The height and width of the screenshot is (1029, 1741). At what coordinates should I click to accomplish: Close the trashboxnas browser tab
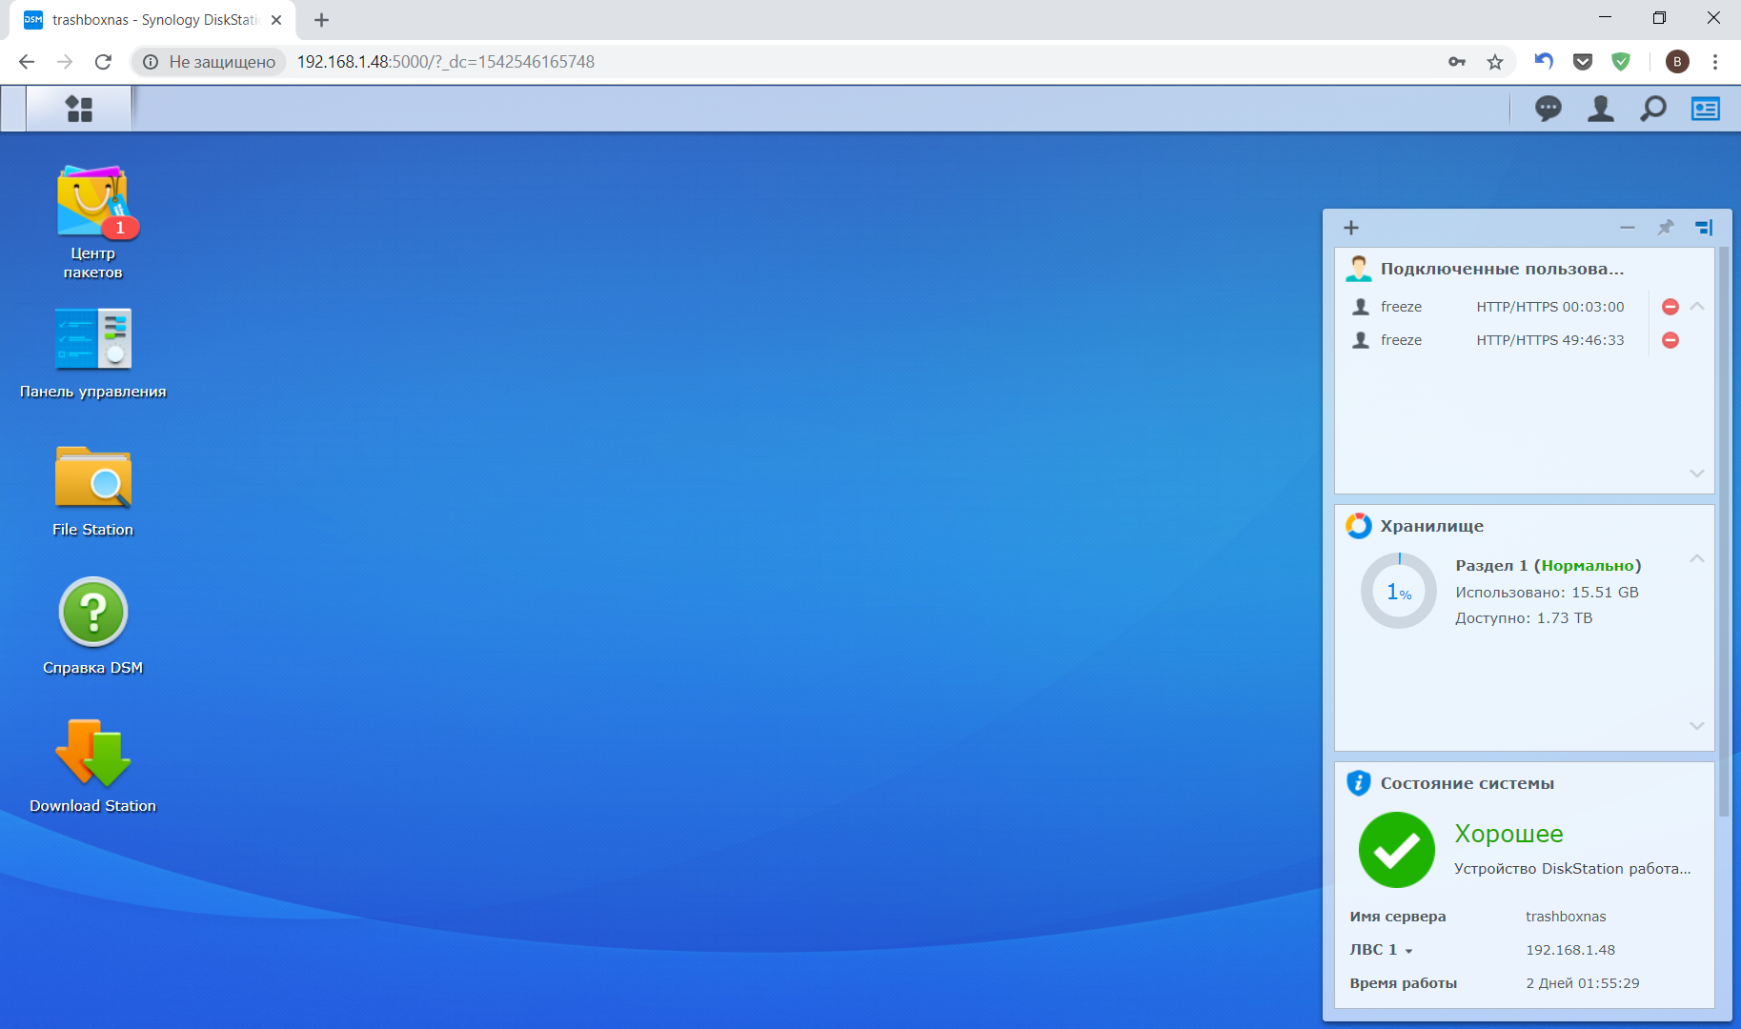[x=276, y=20]
